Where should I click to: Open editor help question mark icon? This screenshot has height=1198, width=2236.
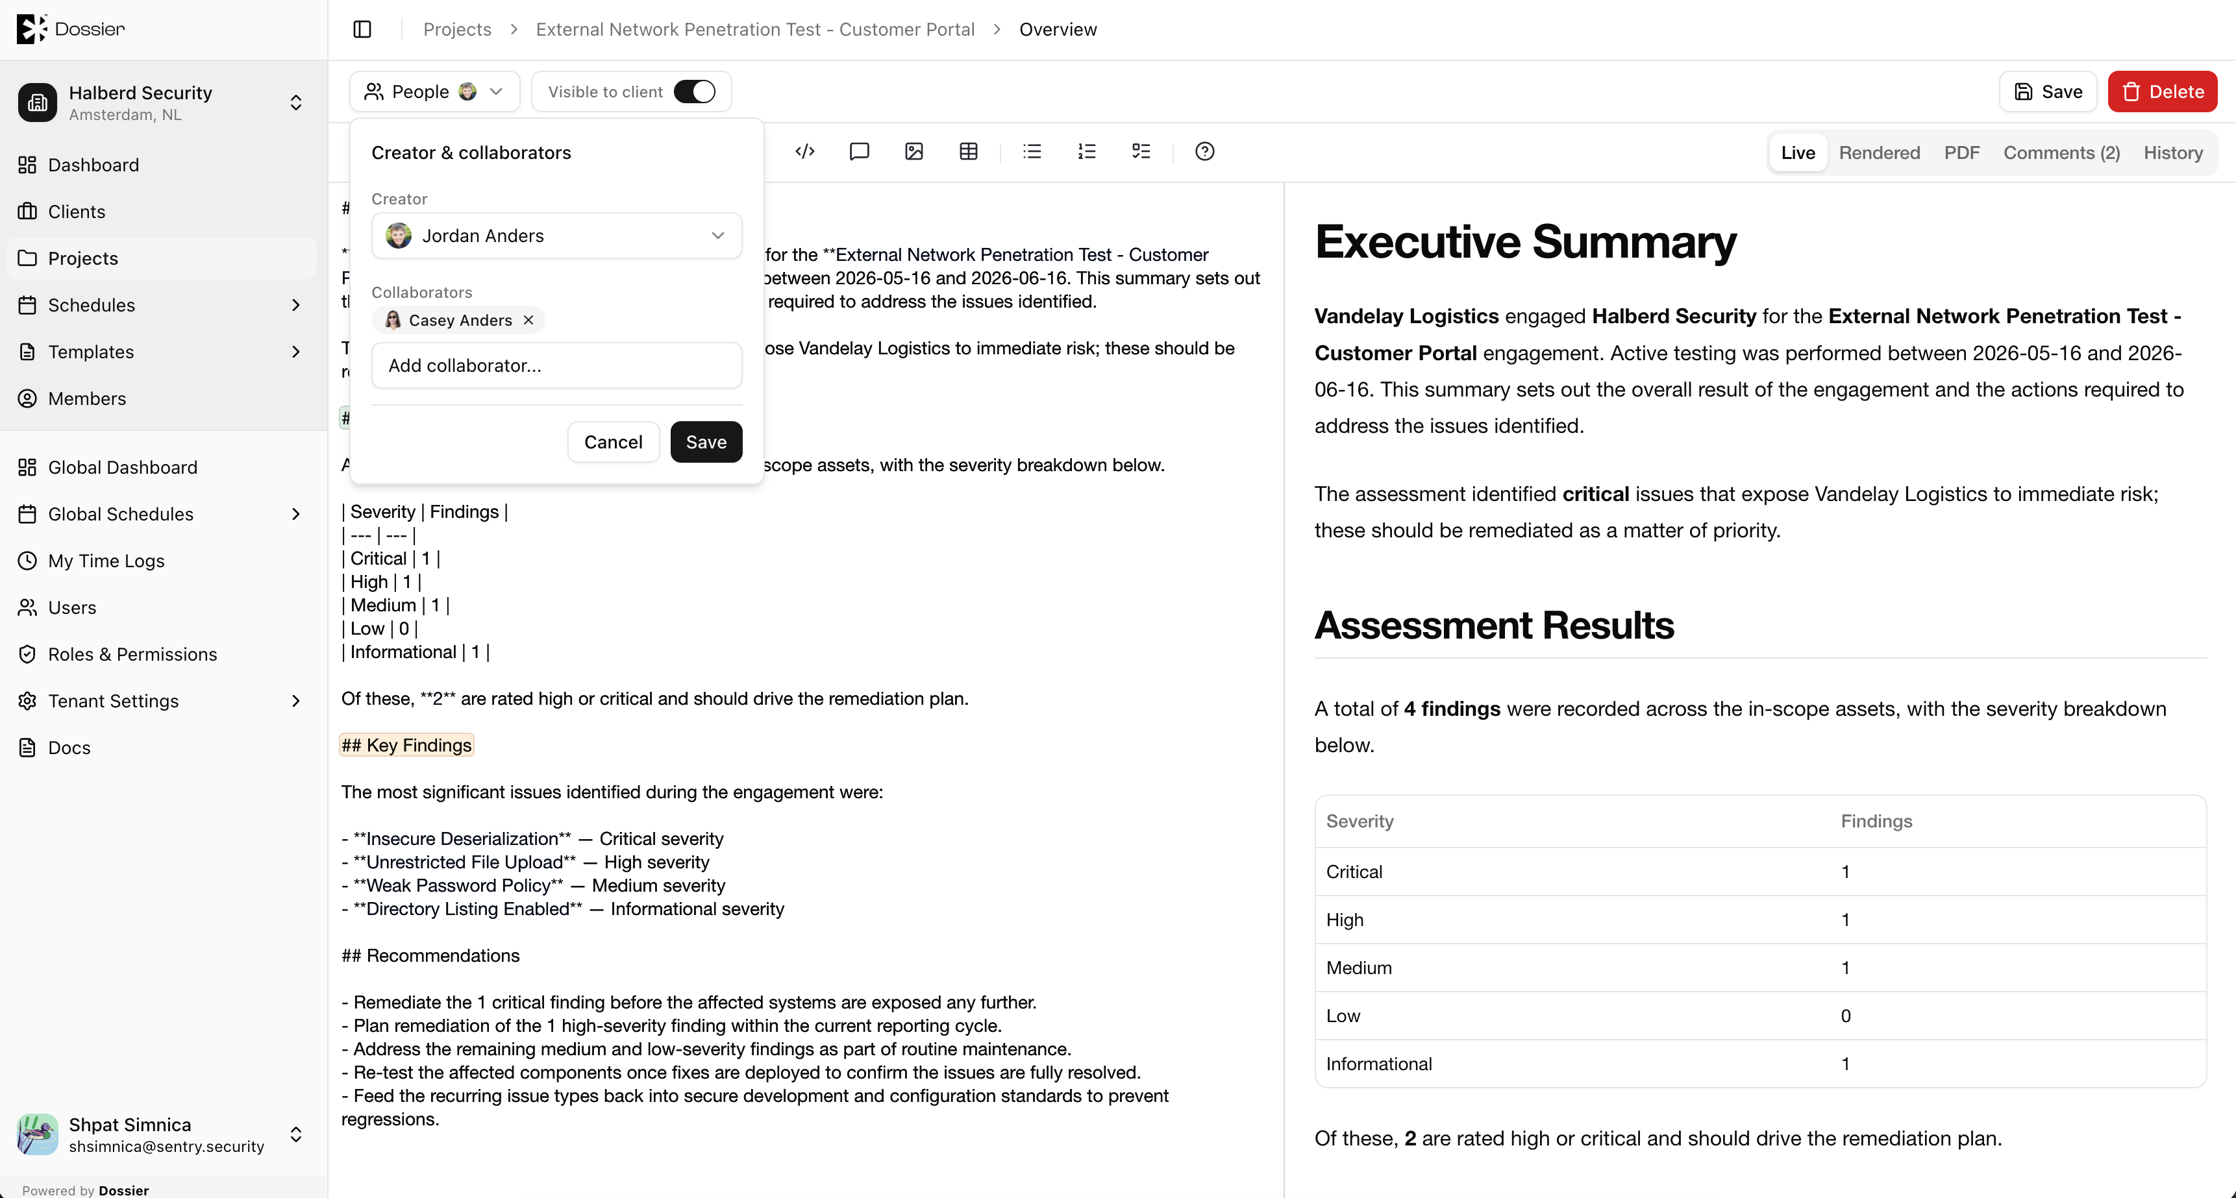pos(1205,152)
